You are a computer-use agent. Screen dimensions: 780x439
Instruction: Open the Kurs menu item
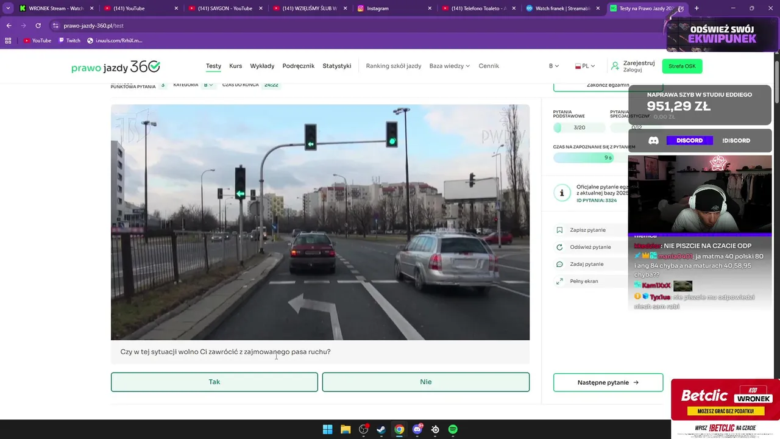coord(235,66)
